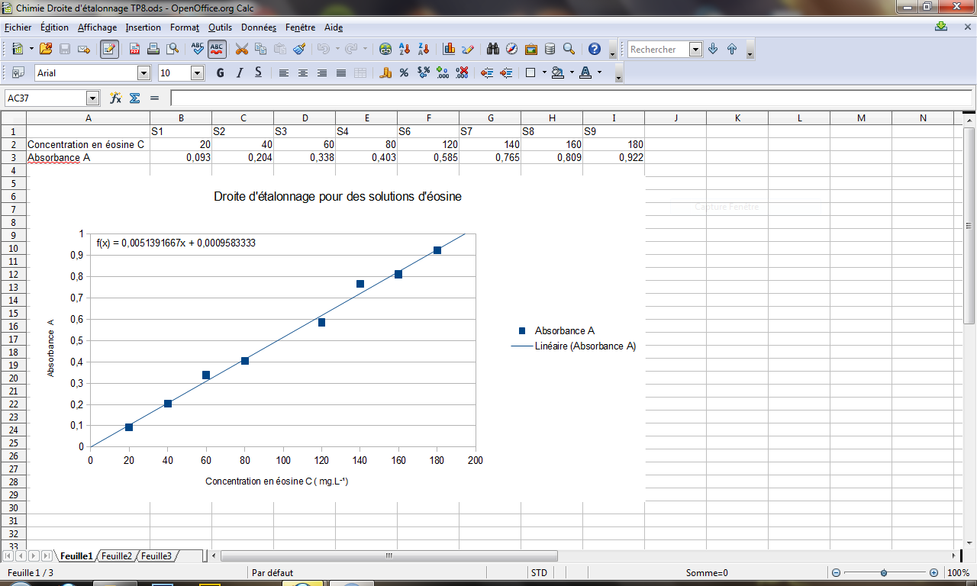Open the Rechercher search dropdown
Viewport: 977px width, 586px height.
pos(695,49)
